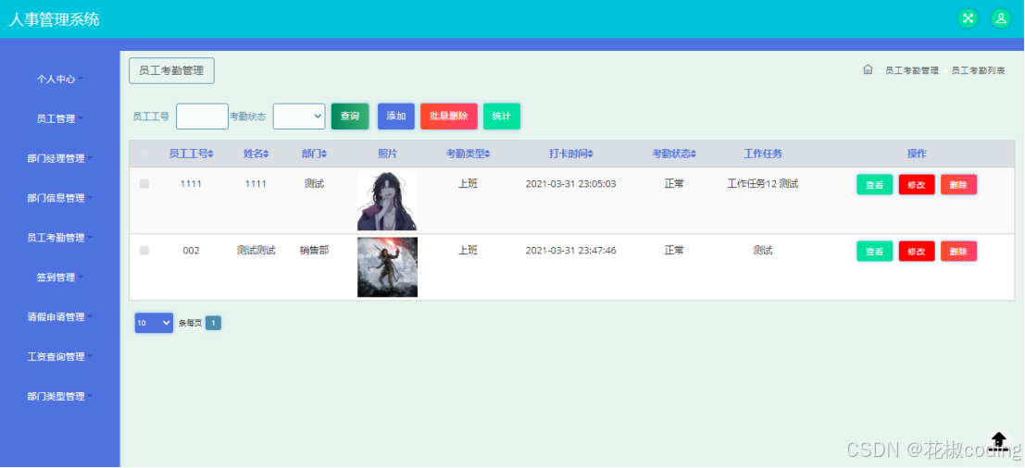This screenshot has width=1025, height=468.
Task: Click the 工作任务 column header
Action: pyautogui.click(x=763, y=154)
